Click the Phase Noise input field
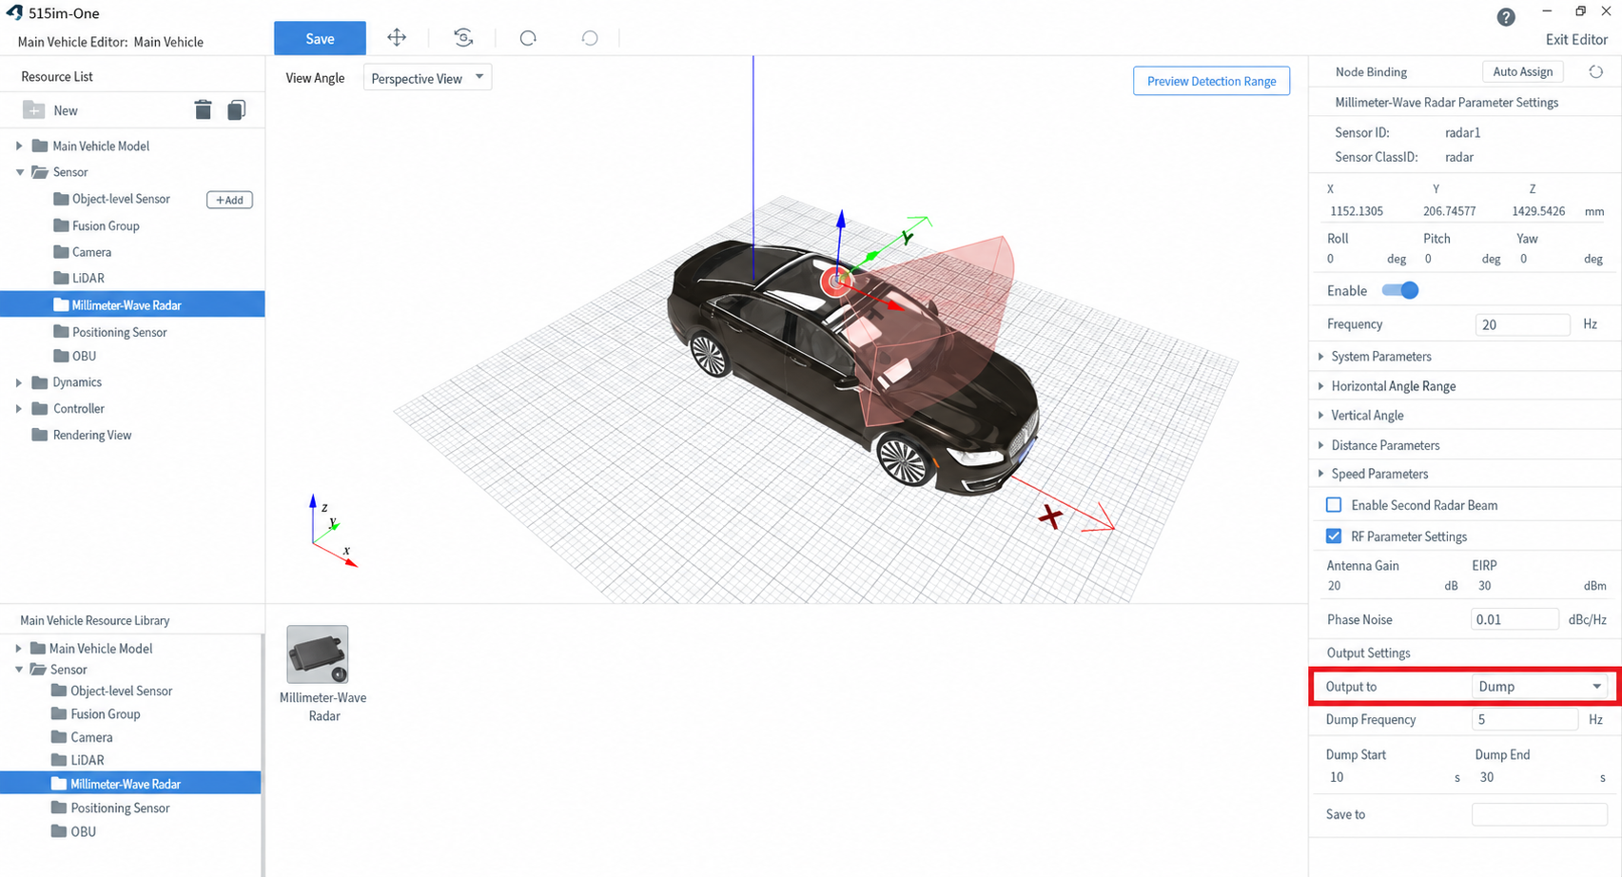The height and width of the screenshot is (877, 1622). pos(1515,619)
